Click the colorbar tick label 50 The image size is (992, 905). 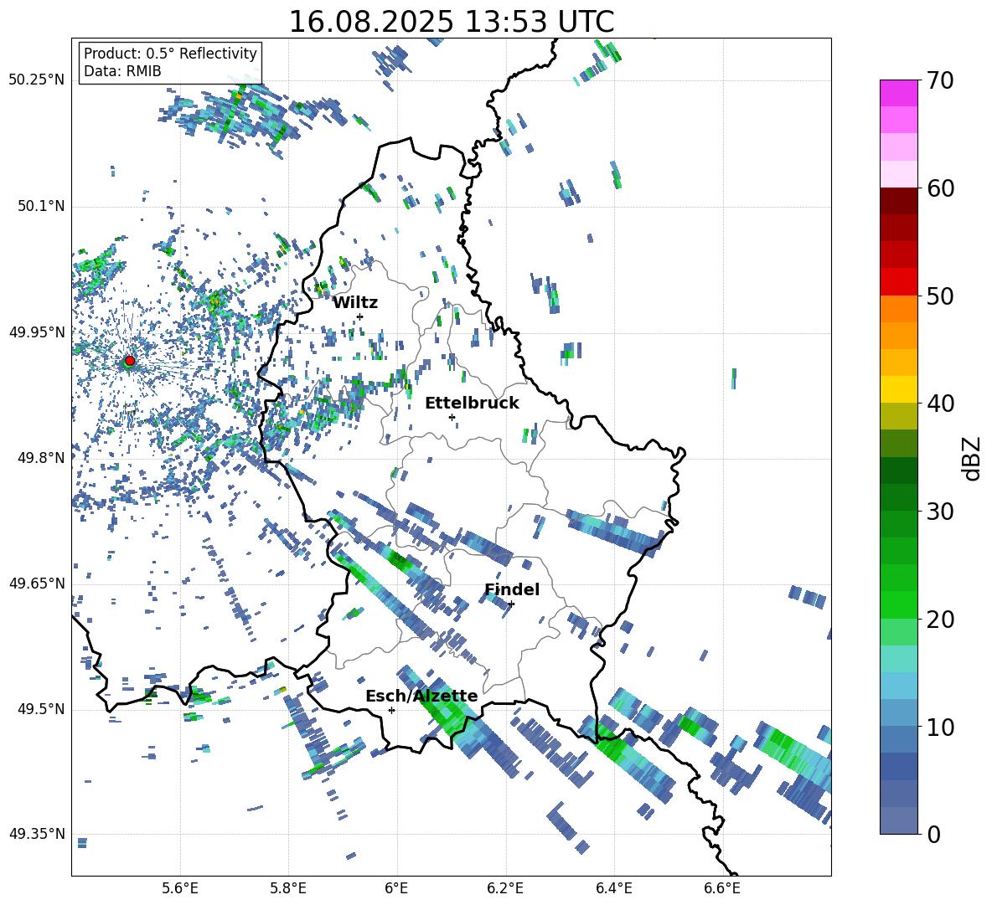[941, 296]
